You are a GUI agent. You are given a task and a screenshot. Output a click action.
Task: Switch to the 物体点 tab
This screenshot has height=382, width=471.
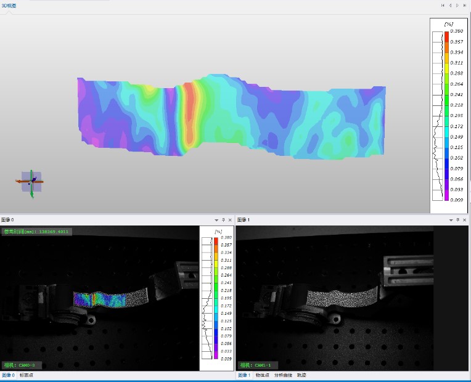(263, 375)
